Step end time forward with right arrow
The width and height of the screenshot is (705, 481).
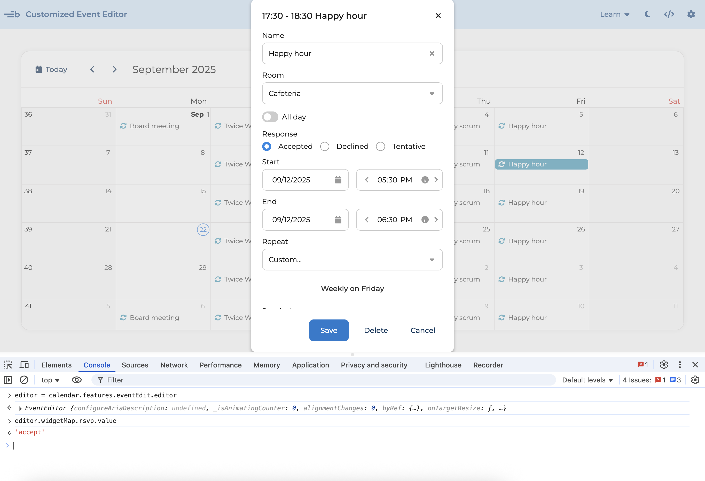436,219
